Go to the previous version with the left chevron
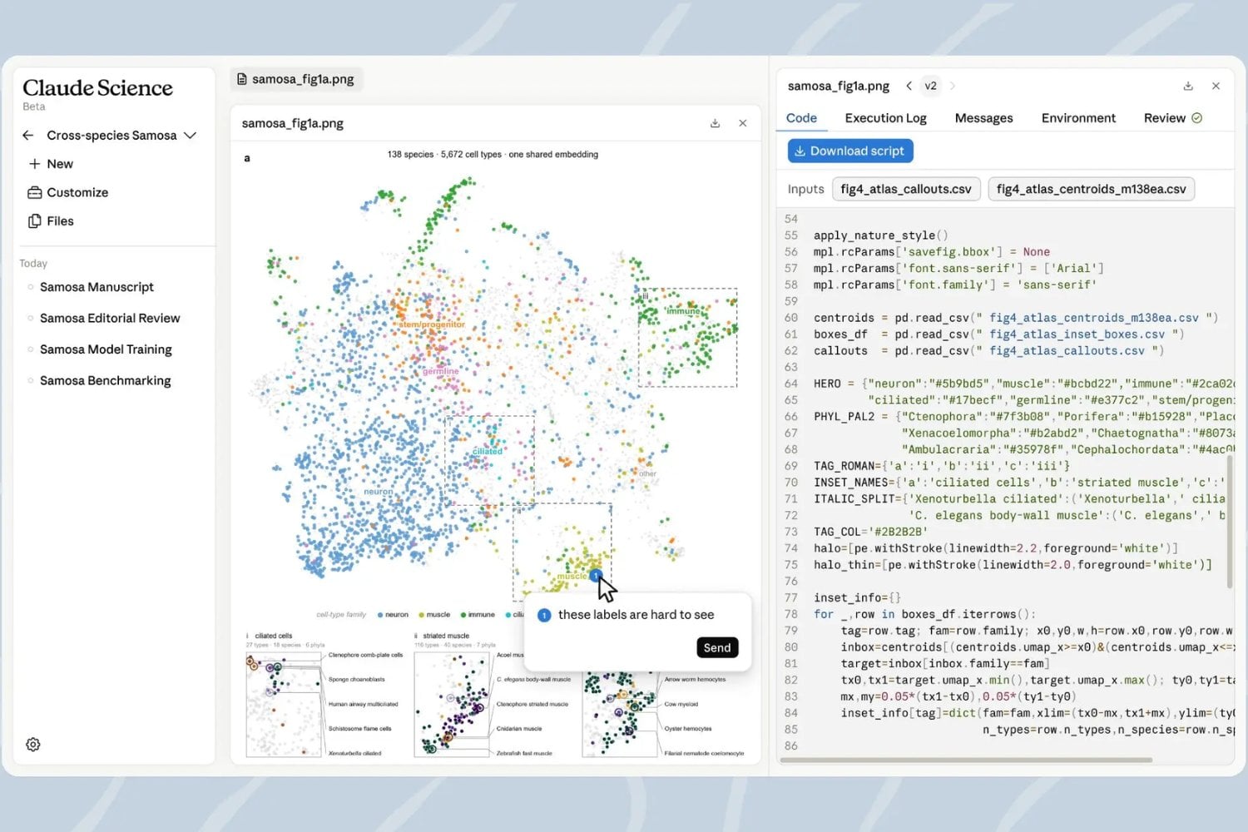1248x832 pixels. coord(909,86)
